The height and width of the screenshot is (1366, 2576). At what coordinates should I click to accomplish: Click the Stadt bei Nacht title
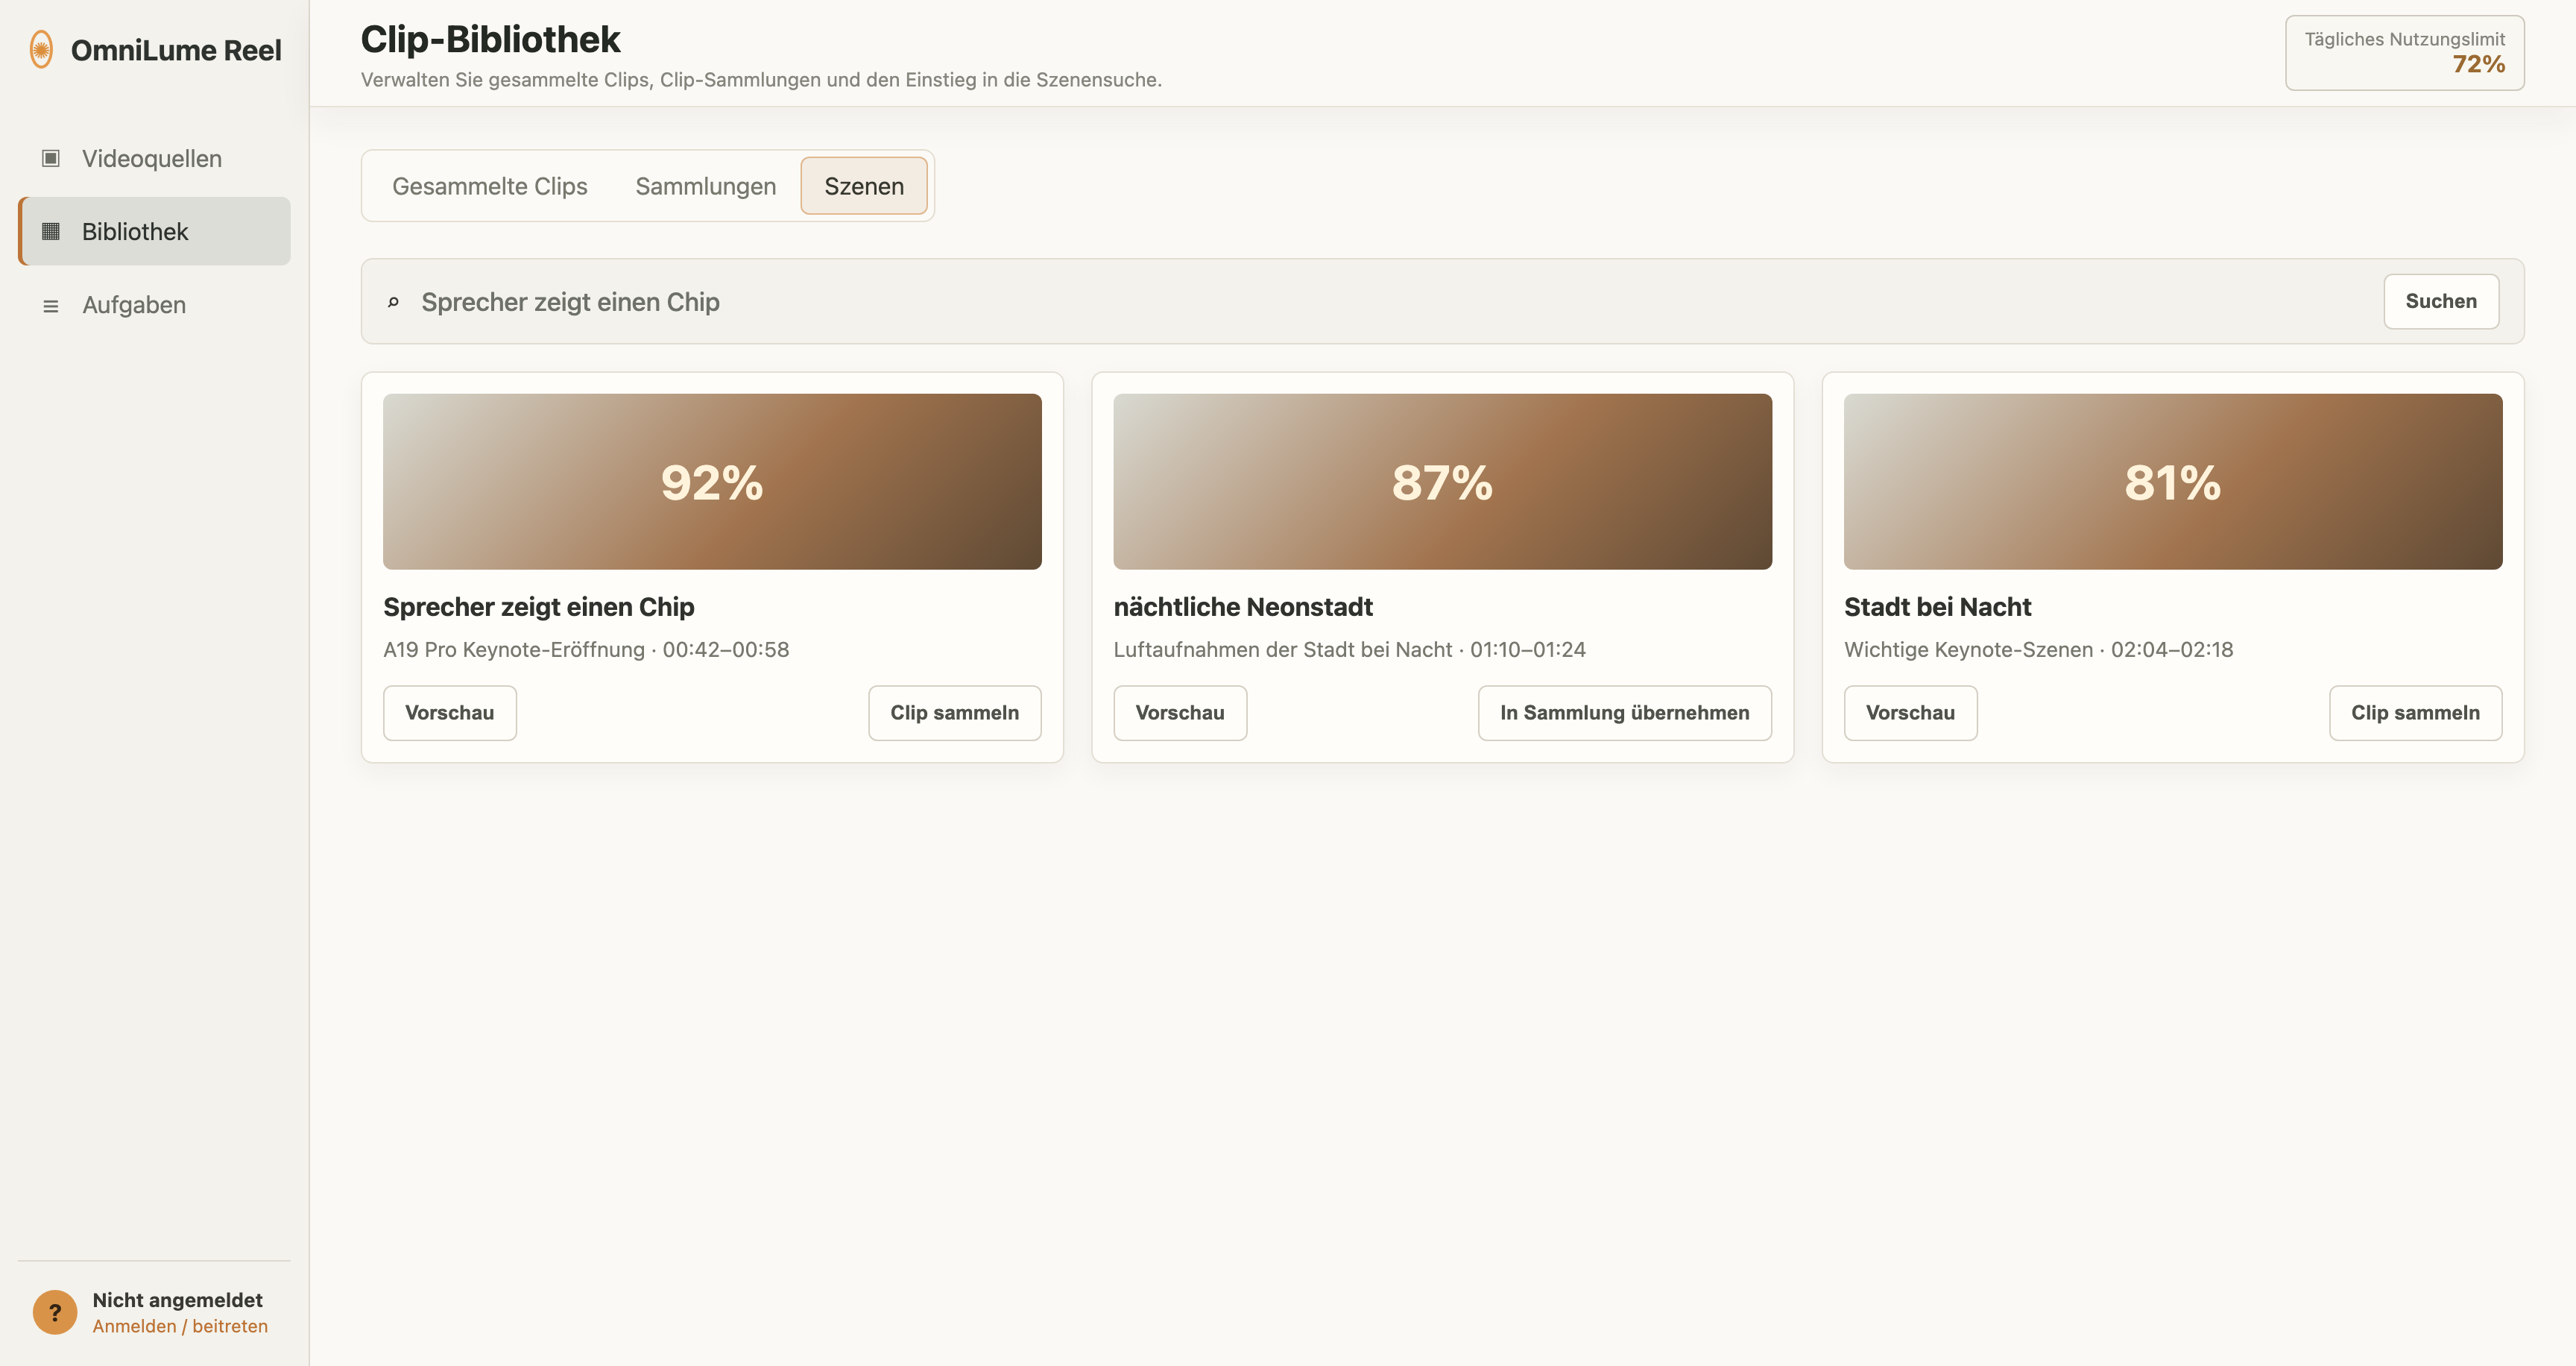point(1937,607)
